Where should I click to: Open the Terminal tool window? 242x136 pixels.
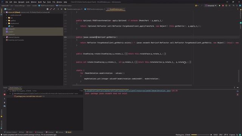point(50,132)
